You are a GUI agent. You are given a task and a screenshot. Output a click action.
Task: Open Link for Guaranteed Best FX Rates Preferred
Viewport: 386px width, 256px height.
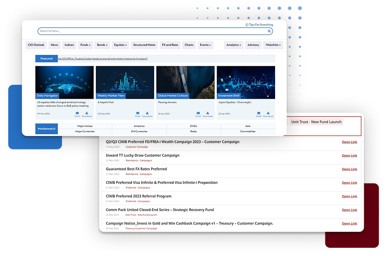point(349,169)
